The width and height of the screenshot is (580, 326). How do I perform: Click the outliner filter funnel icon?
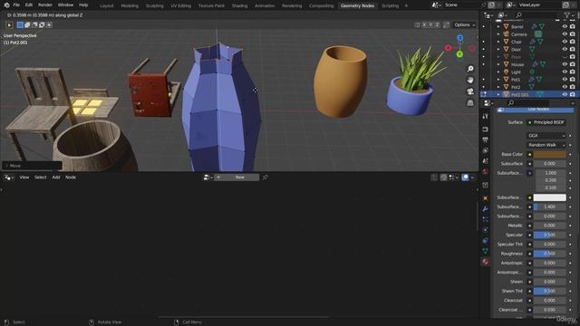[567, 15]
